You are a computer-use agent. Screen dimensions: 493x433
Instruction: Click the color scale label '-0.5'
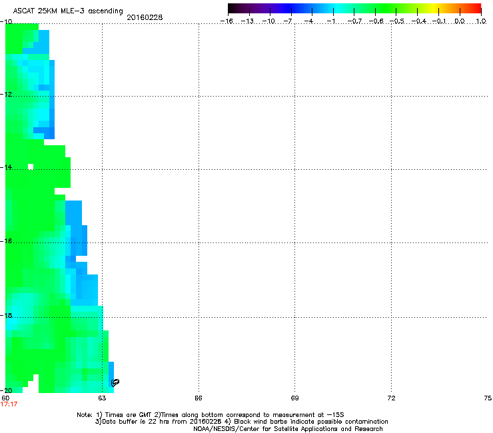(396, 21)
